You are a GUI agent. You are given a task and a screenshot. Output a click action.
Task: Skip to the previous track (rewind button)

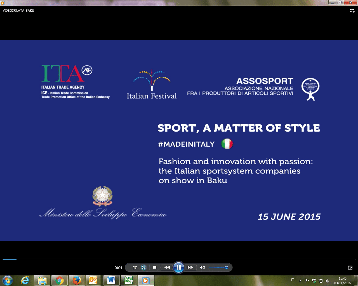(x=167, y=267)
